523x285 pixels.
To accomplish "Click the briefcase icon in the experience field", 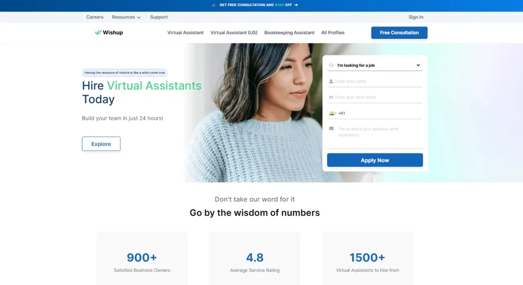I will [331, 128].
